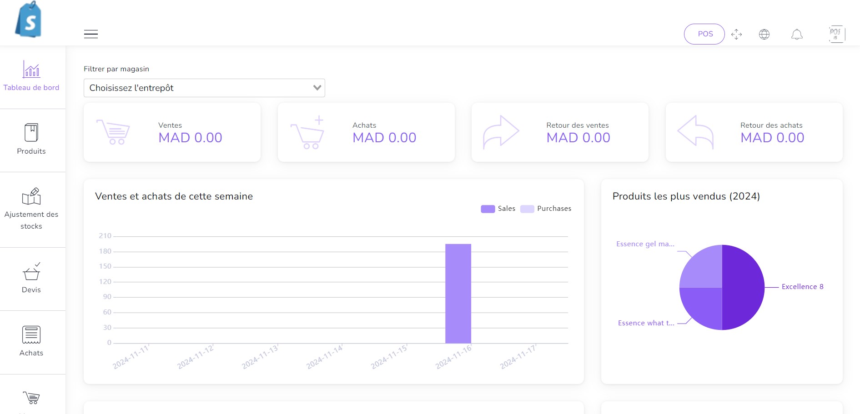
Task: Open the notifications bell
Action: (797, 35)
